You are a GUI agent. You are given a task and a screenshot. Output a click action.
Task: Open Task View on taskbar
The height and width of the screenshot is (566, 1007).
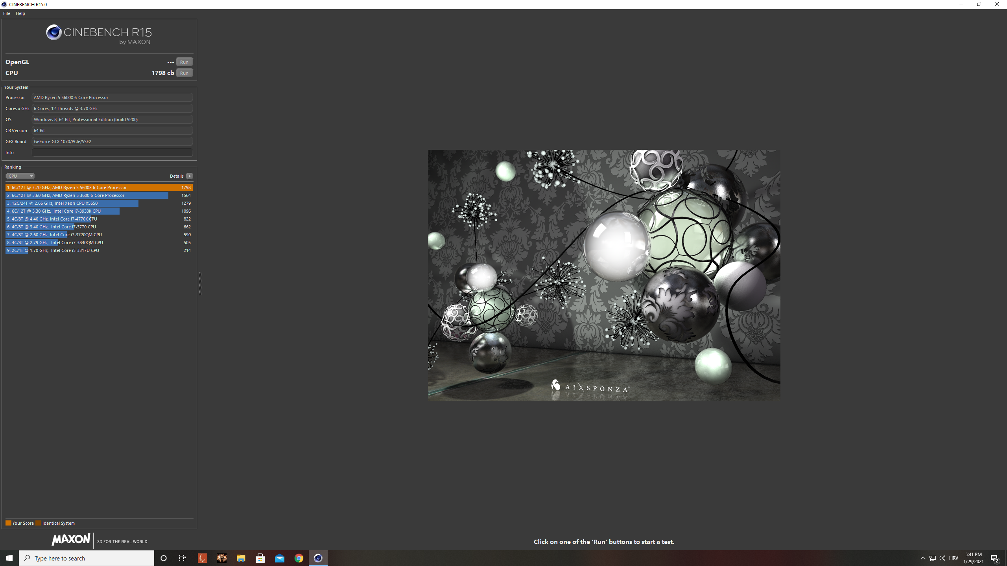183,558
